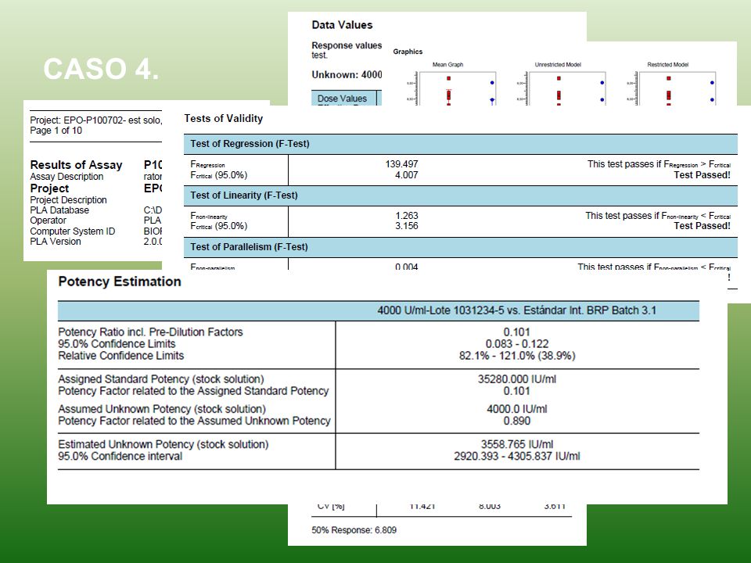Click the label 'Potency Ratio incl. Pre-Dilution Factors'
The width and height of the screenshot is (751, 563).
(x=150, y=332)
